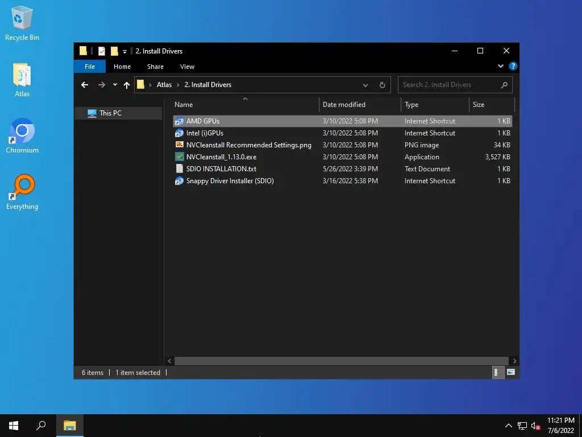Viewport: 582px width, 437px height.
Task: Select 'NVCleanstall Recommended Settings.png' file name
Action: point(249,145)
